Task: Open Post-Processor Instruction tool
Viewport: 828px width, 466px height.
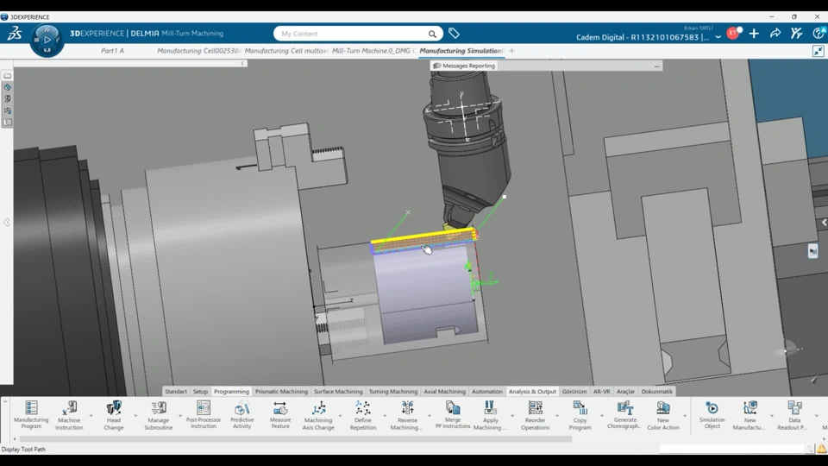Action: 204,409
